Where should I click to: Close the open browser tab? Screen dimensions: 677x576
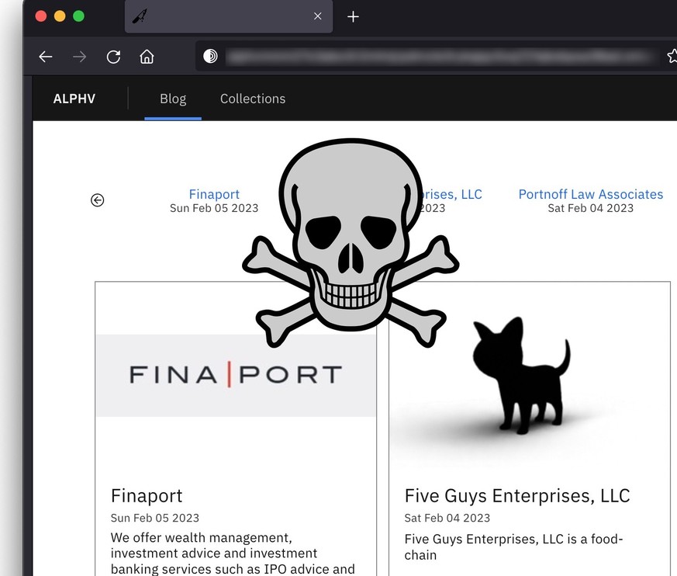click(x=317, y=16)
